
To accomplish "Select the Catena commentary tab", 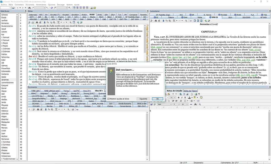I will [171, 17].
